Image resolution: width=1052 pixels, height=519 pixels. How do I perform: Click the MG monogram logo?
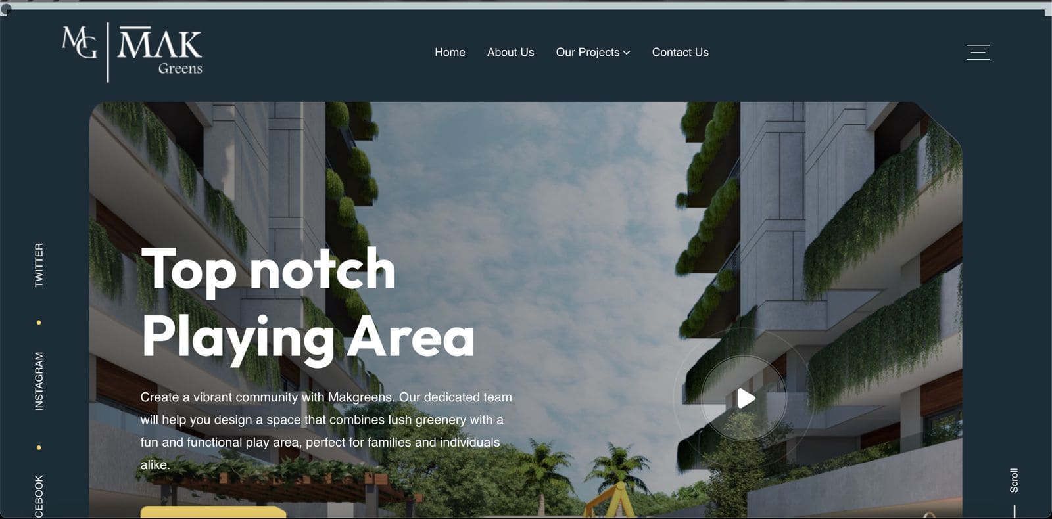[x=80, y=42]
